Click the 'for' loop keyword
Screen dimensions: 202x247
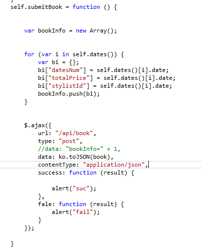click(x=30, y=54)
